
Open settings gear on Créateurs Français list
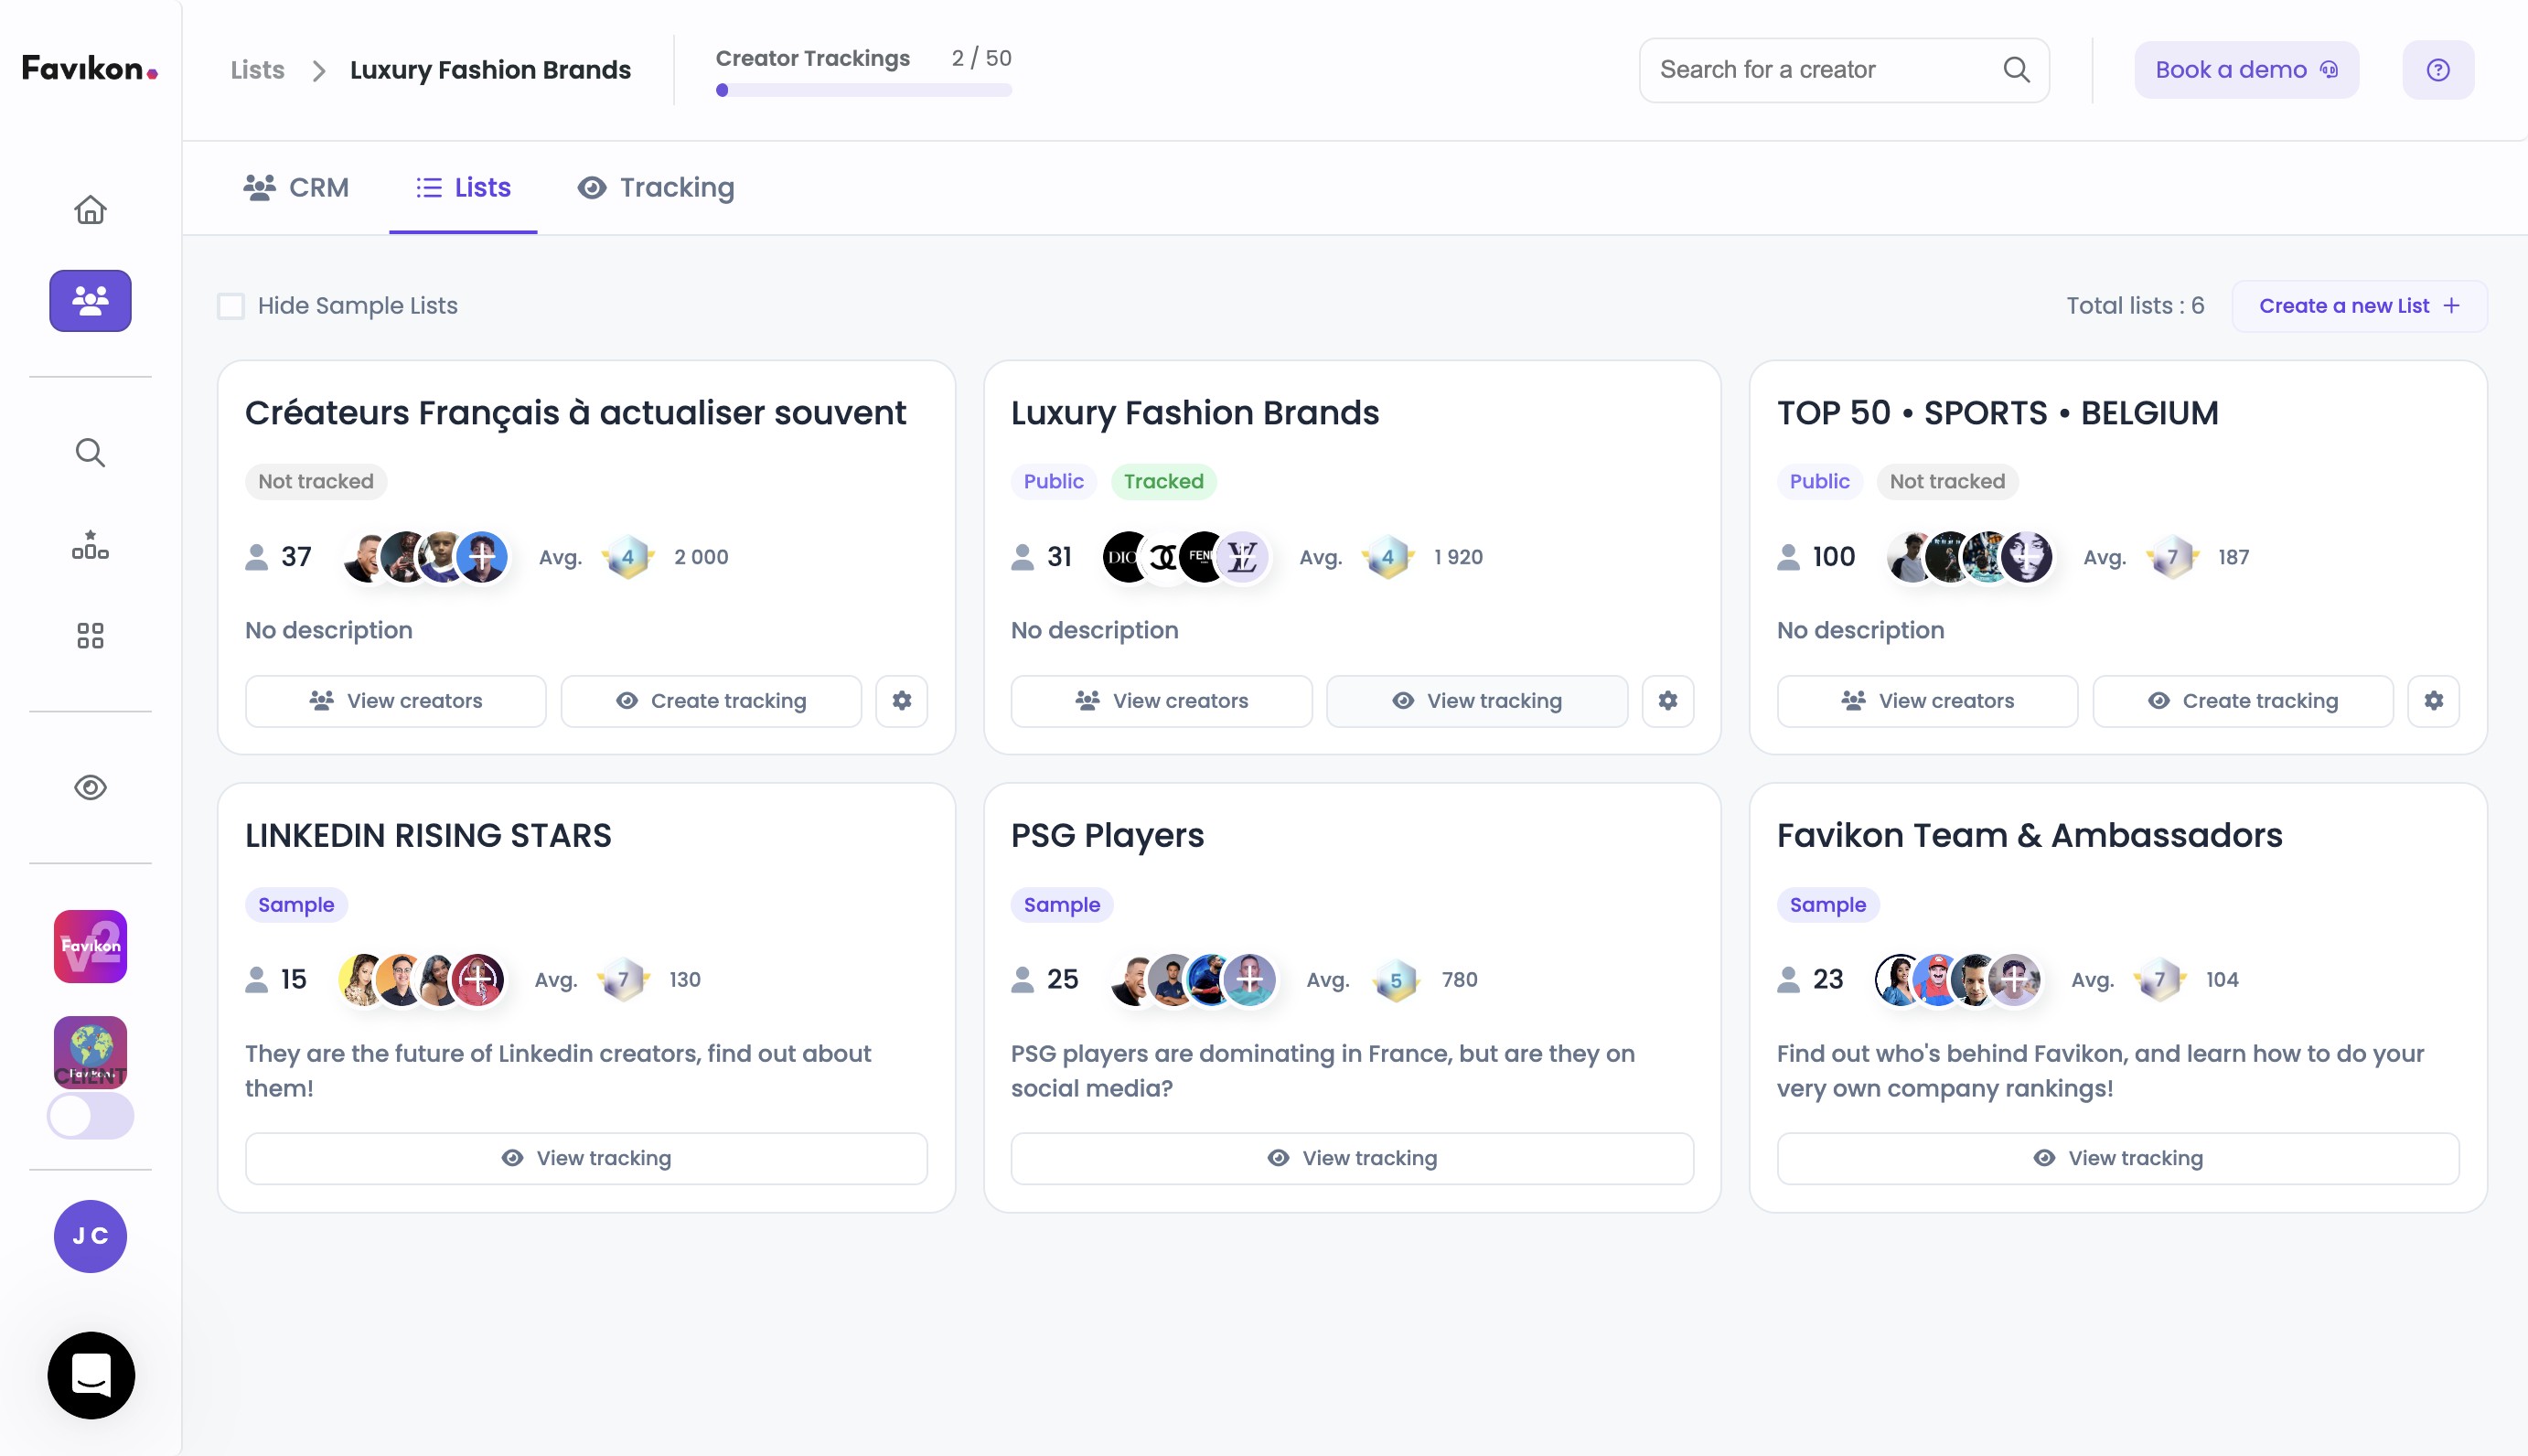tap(901, 701)
